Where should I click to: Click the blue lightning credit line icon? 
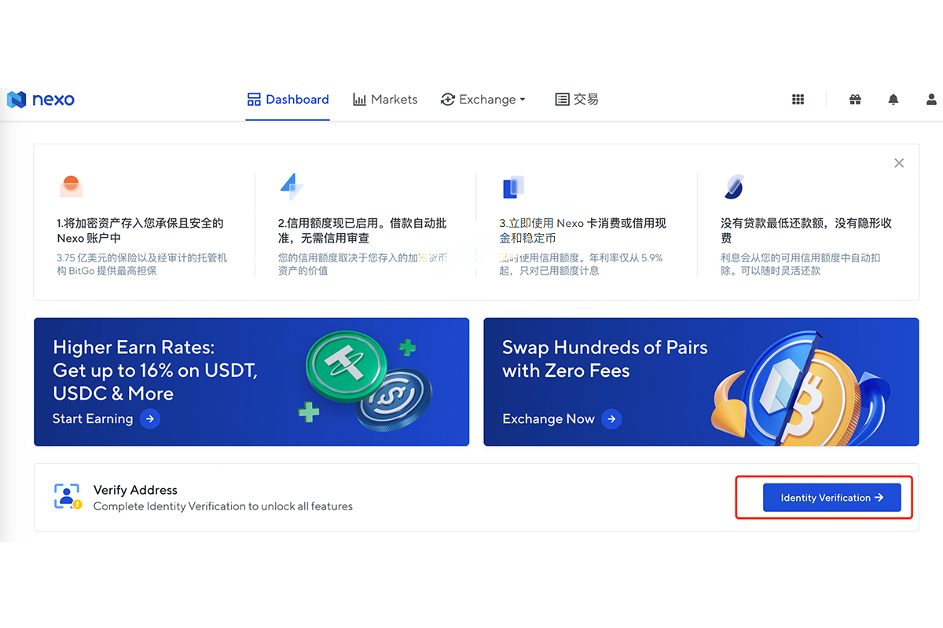291,187
